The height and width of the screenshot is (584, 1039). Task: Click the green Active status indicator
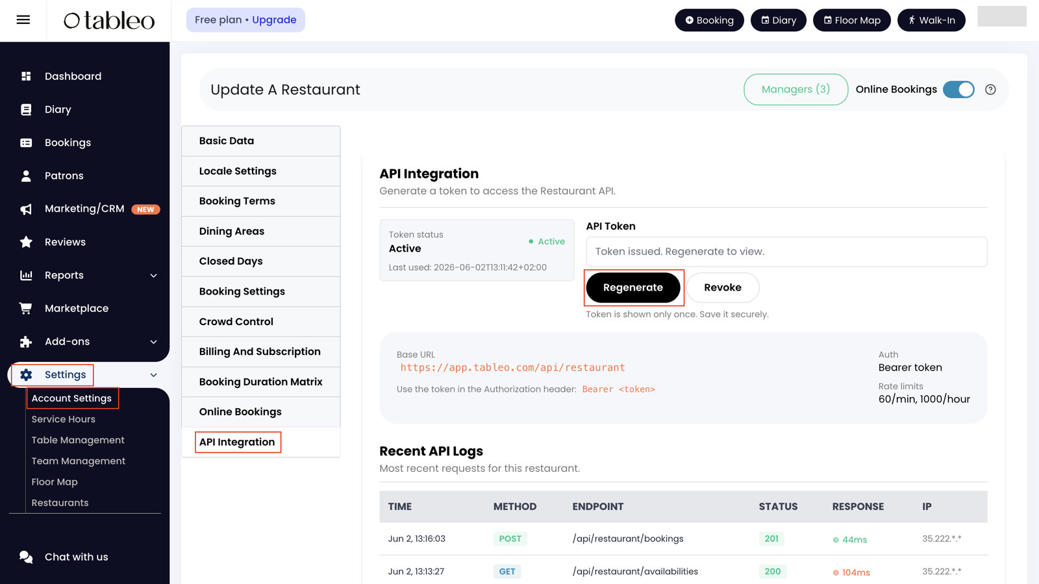(x=547, y=241)
